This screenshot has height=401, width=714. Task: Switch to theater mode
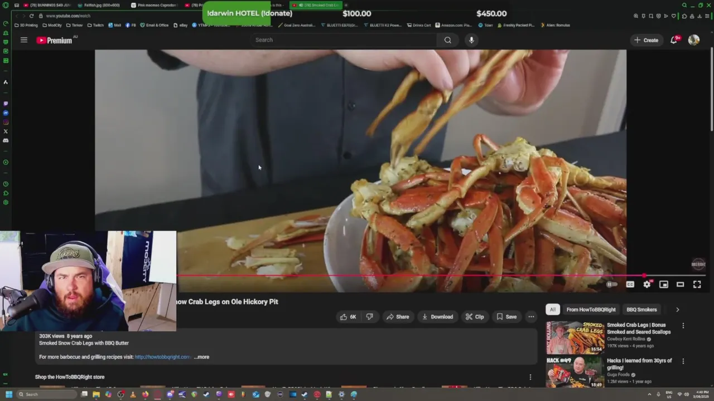click(681, 285)
